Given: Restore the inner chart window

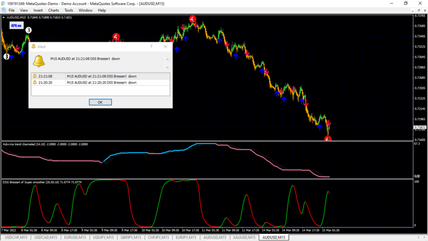Looking at the screenshot, I should pyautogui.click(x=419, y=10).
